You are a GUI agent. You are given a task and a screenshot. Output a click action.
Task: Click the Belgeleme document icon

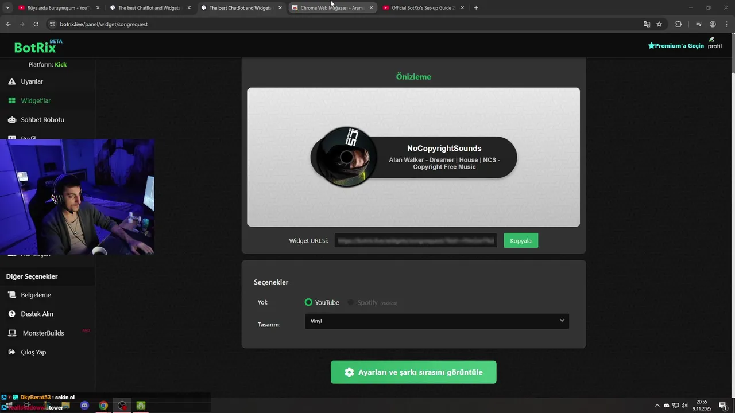pyautogui.click(x=11, y=295)
